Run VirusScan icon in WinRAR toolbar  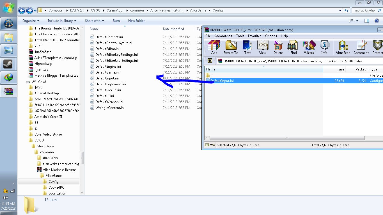click(x=343, y=47)
